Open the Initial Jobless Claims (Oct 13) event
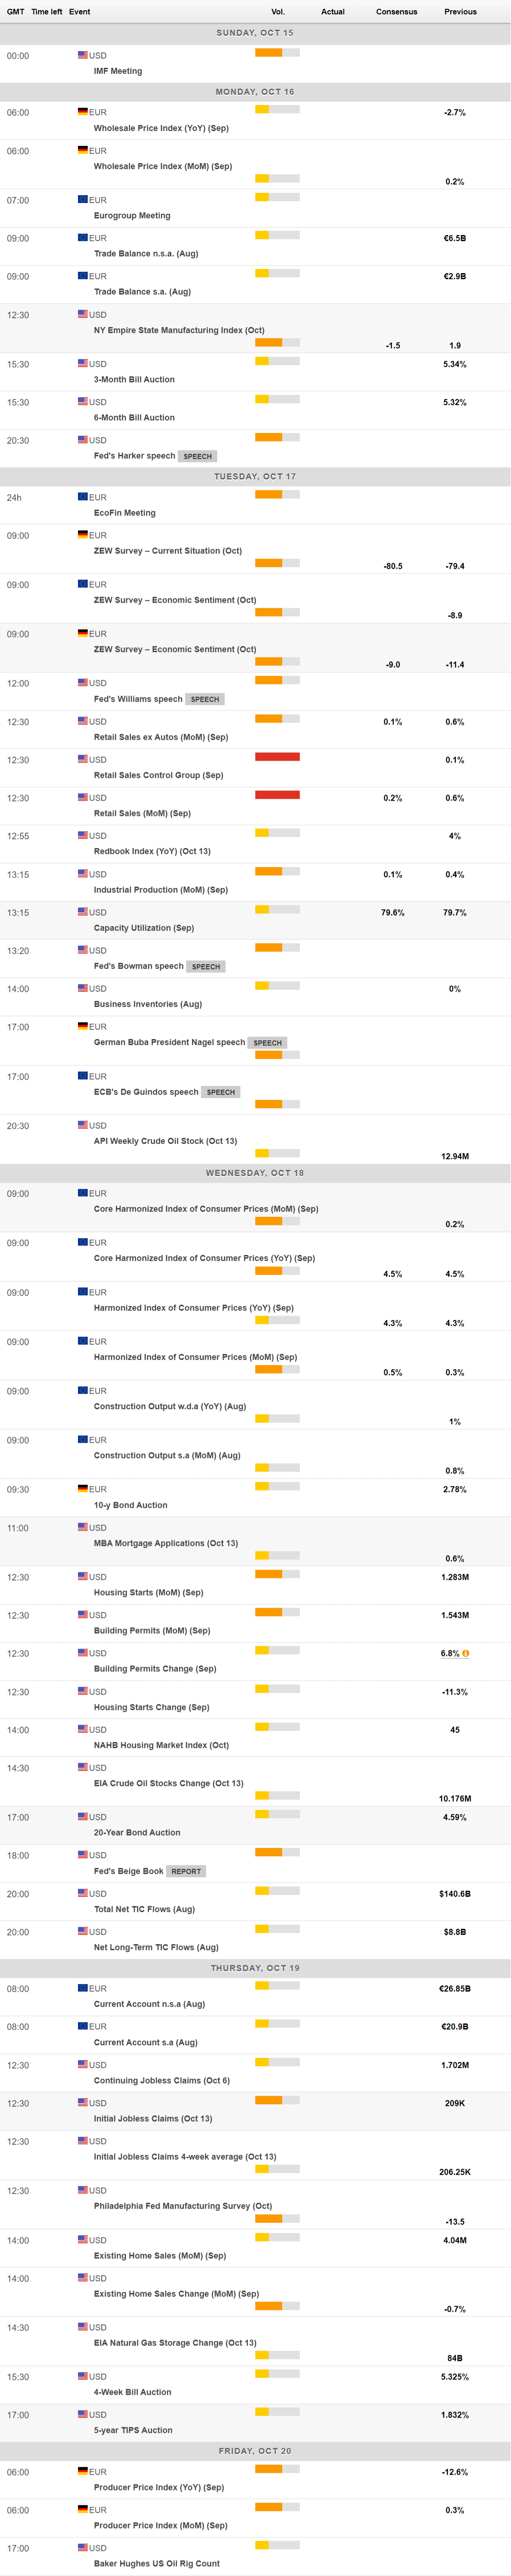 pos(153,2118)
